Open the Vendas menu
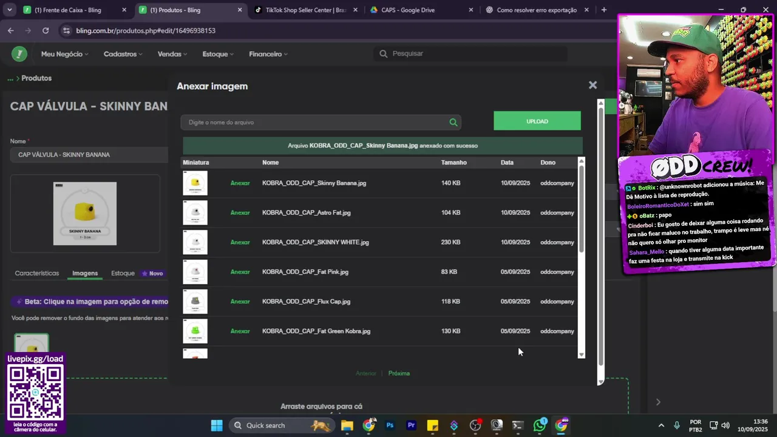 click(x=172, y=54)
